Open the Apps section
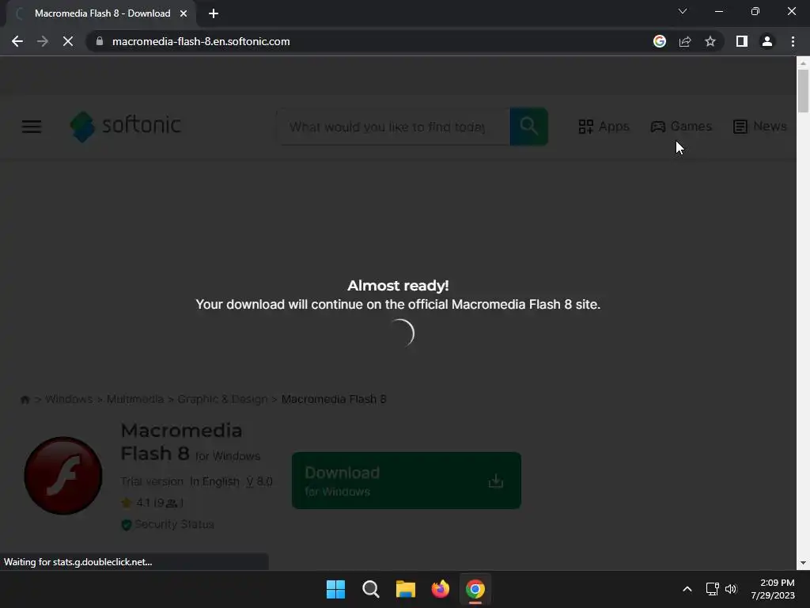This screenshot has height=608, width=810. point(604,126)
